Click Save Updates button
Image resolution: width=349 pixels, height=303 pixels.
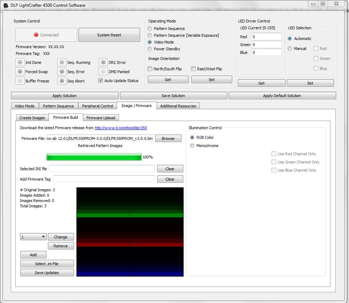[47, 273]
